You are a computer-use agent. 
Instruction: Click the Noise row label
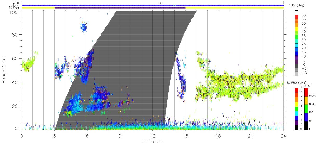(16, 5)
